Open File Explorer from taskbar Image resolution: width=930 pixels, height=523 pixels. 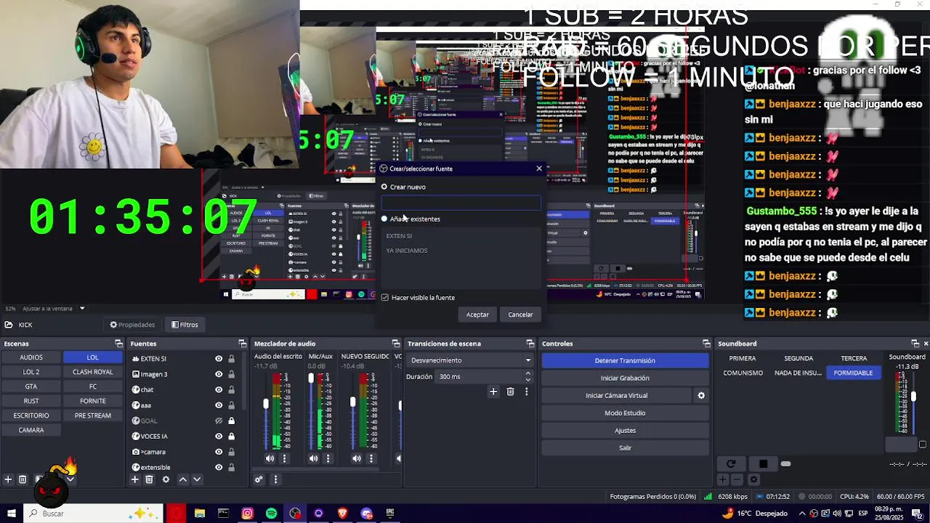(x=200, y=514)
